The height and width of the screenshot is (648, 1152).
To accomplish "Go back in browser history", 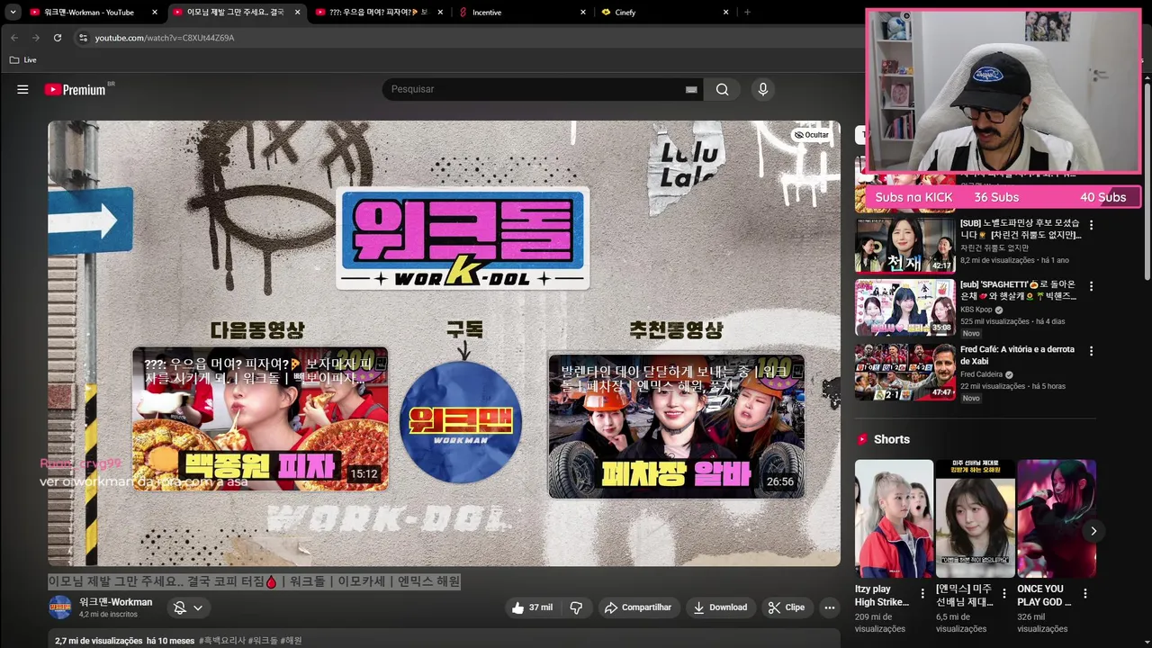I will click(x=14, y=38).
